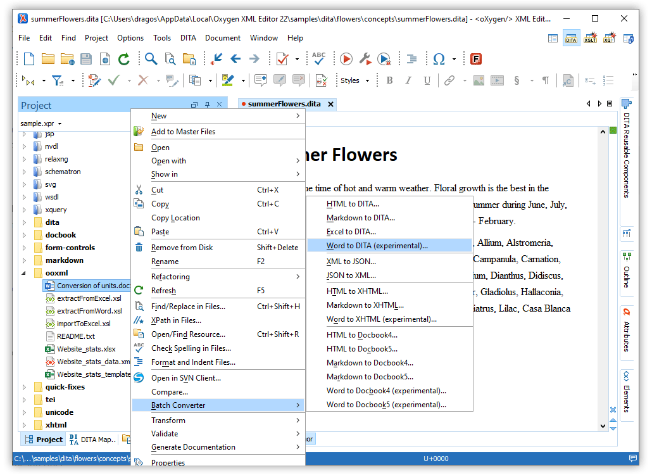Viewport: 652px width, 475px height.
Task: Insert special character Omega icon
Action: click(x=439, y=59)
